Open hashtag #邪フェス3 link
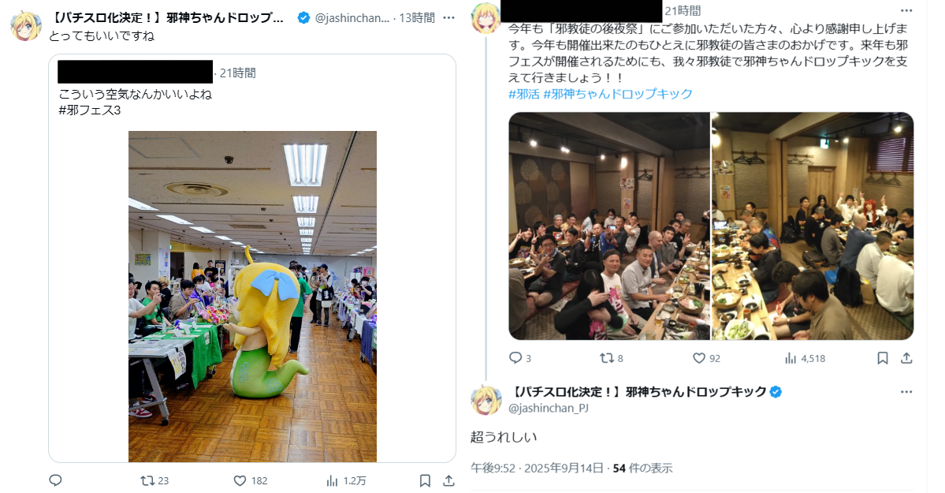This screenshot has height=493, width=945. point(90,110)
